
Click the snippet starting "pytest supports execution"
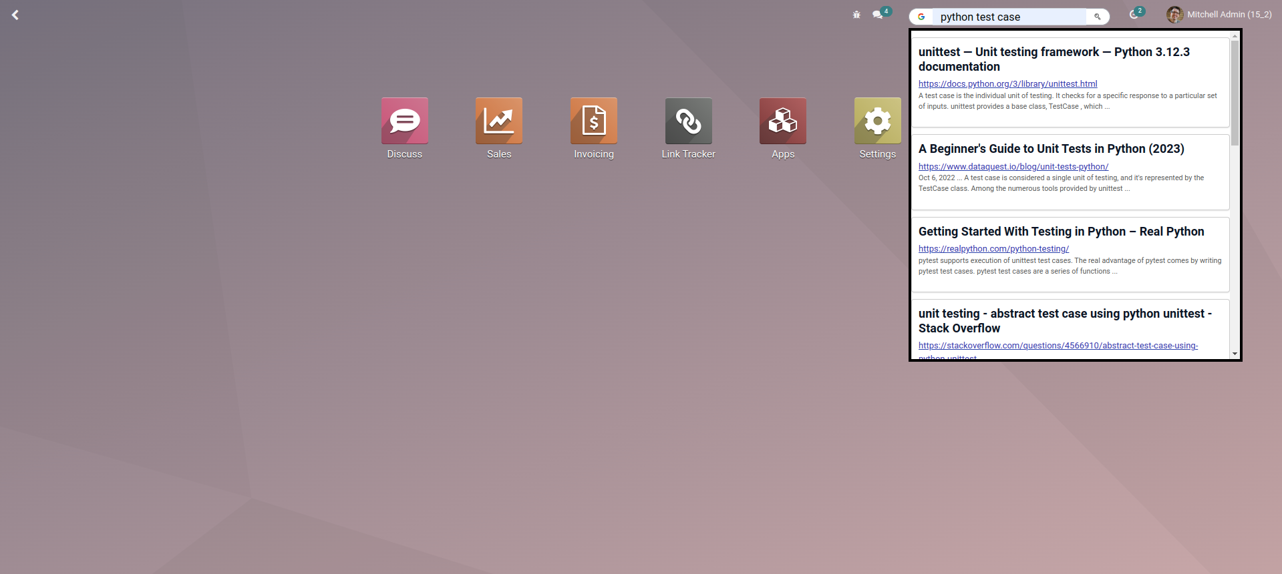pos(1070,266)
